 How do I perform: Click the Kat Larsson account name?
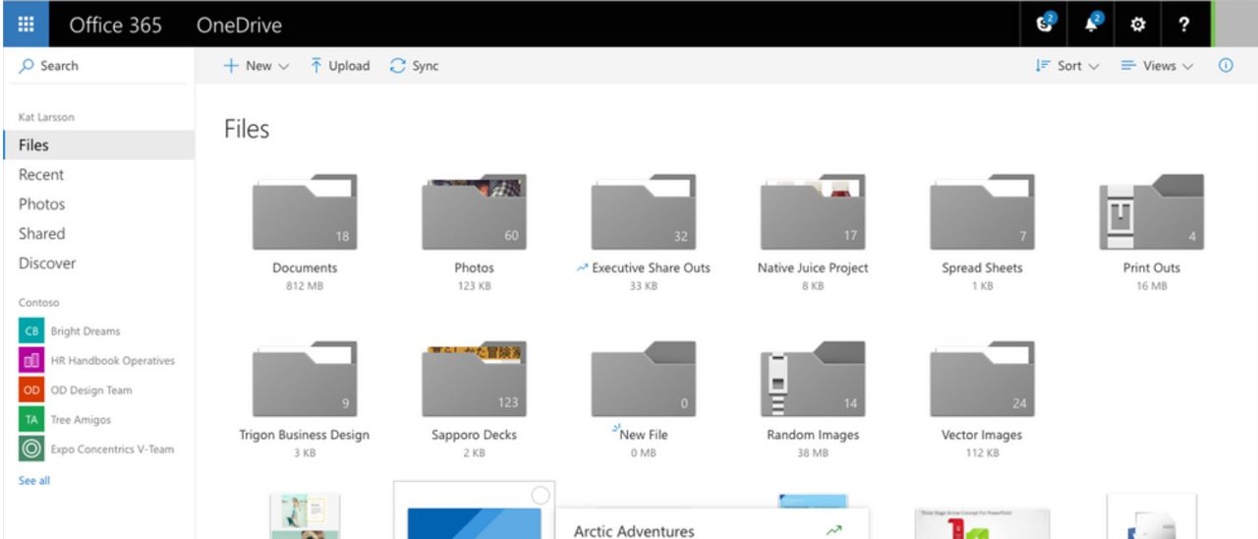coord(46,117)
